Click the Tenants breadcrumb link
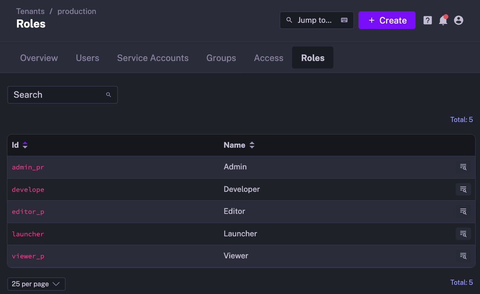The width and height of the screenshot is (480, 294). coord(31,11)
